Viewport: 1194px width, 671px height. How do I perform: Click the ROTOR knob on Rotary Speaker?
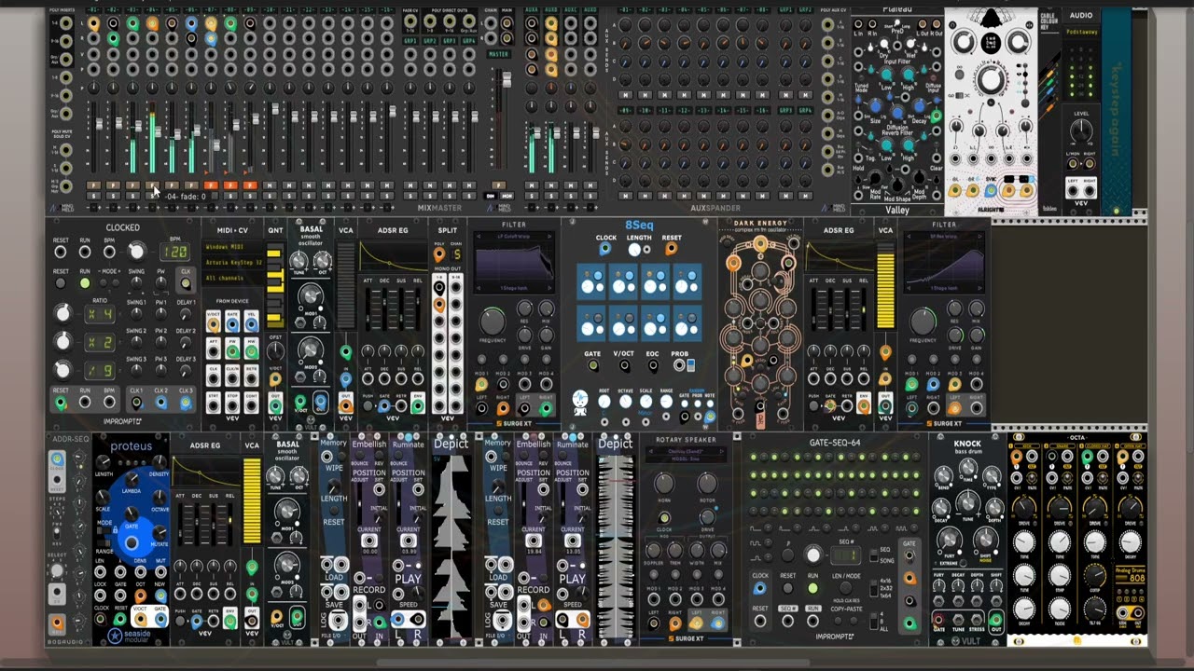pyautogui.click(x=707, y=483)
